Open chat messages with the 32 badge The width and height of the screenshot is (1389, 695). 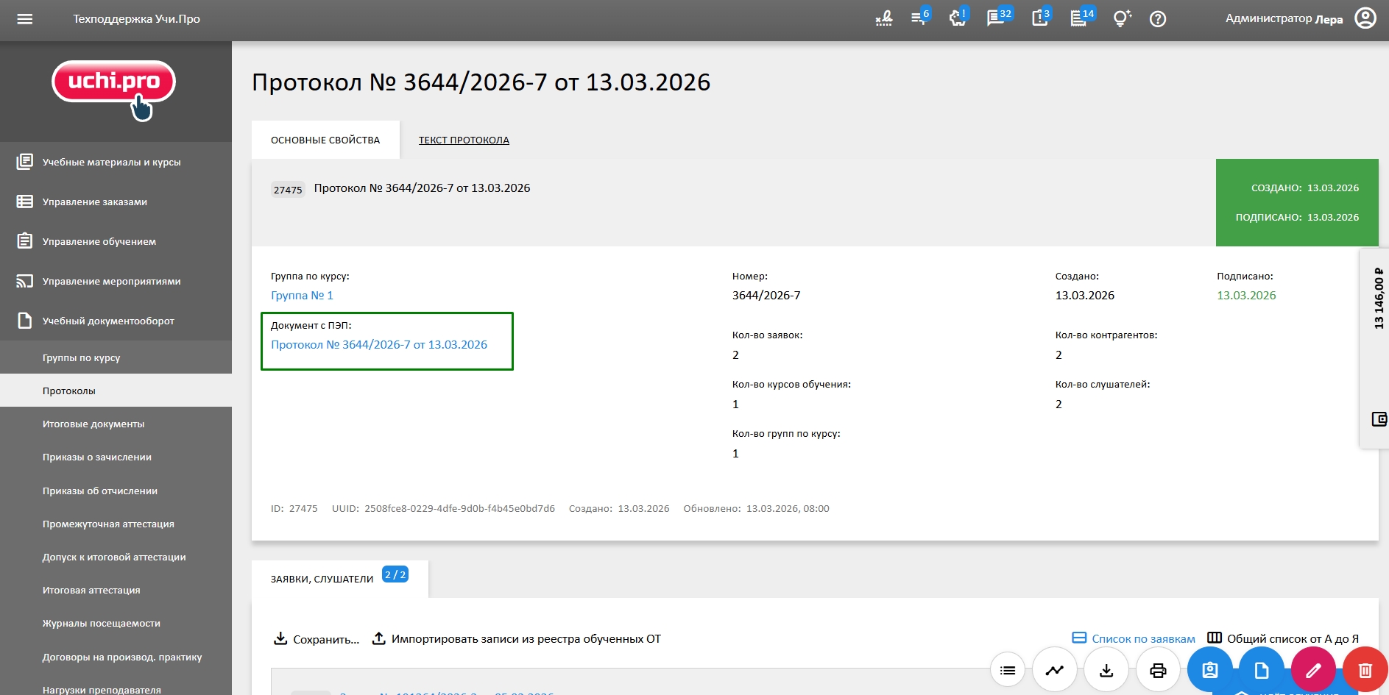tap(997, 18)
